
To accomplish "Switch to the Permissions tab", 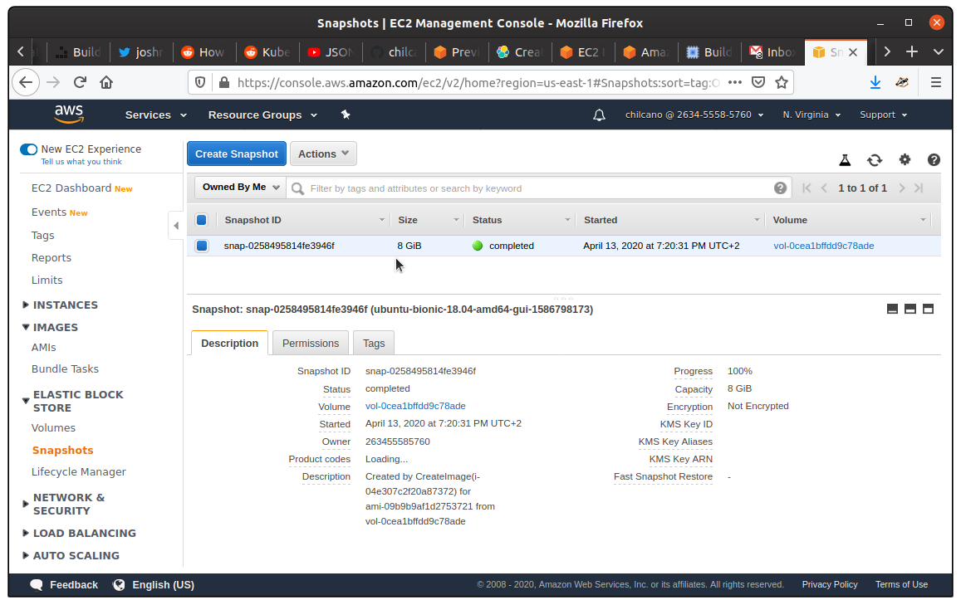I will (x=310, y=343).
